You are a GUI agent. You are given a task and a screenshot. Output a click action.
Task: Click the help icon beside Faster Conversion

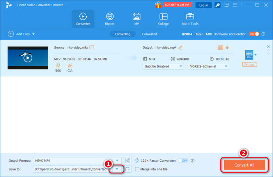[x=193, y=160]
